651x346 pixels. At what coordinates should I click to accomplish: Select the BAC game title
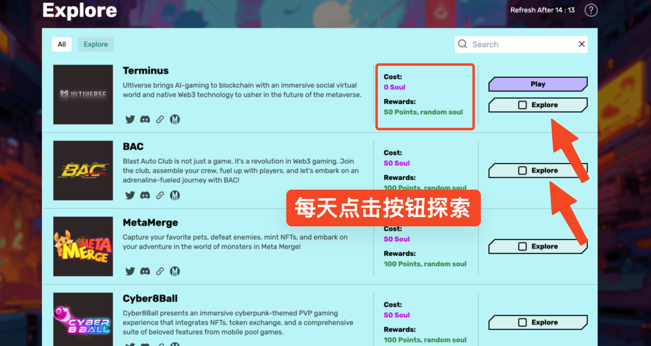tap(133, 146)
